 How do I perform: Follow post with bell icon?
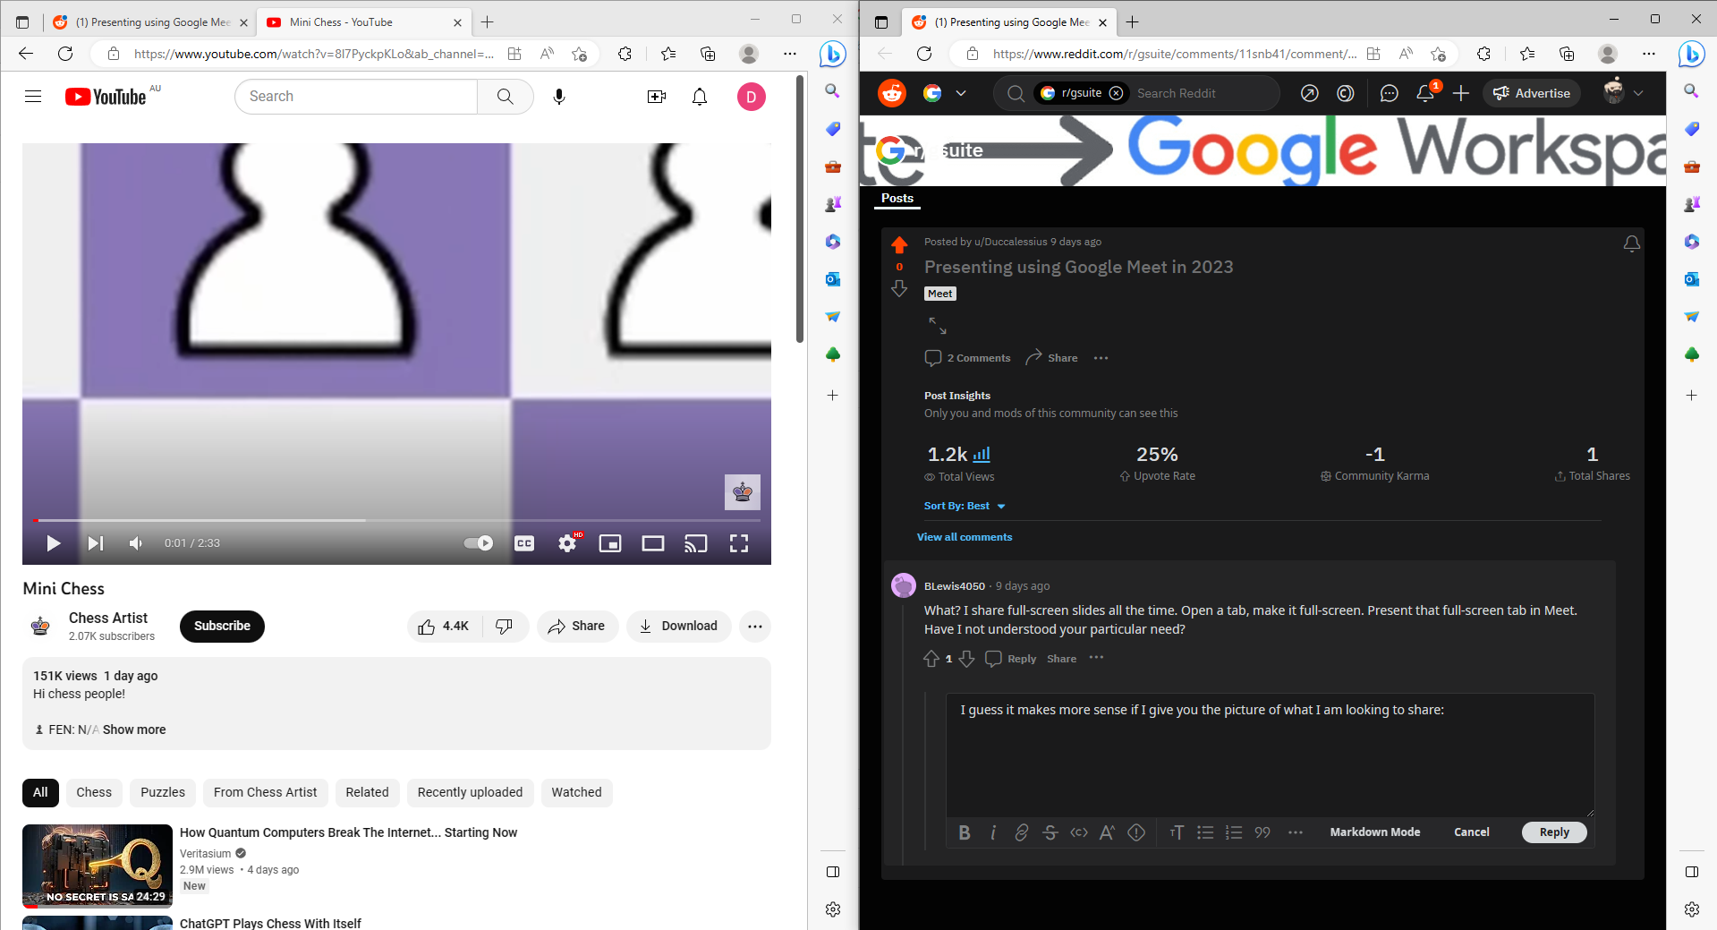tap(1632, 243)
